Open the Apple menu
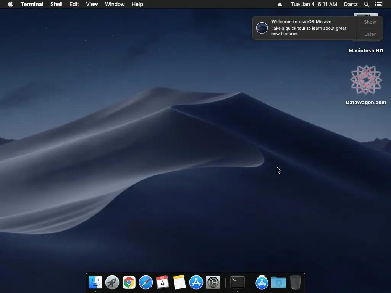This screenshot has height=293, width=391. pyautogui.click(x=10, y=4)
